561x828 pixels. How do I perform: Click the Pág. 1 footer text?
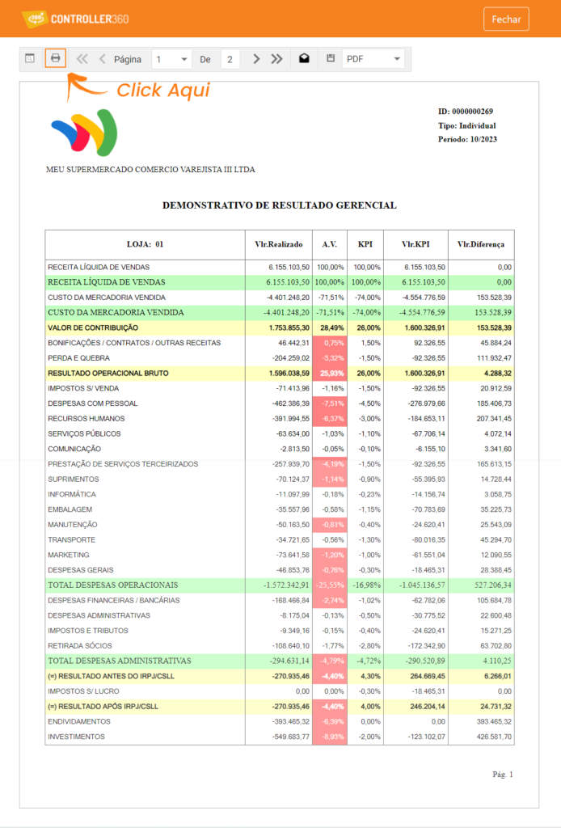point(503,775)
